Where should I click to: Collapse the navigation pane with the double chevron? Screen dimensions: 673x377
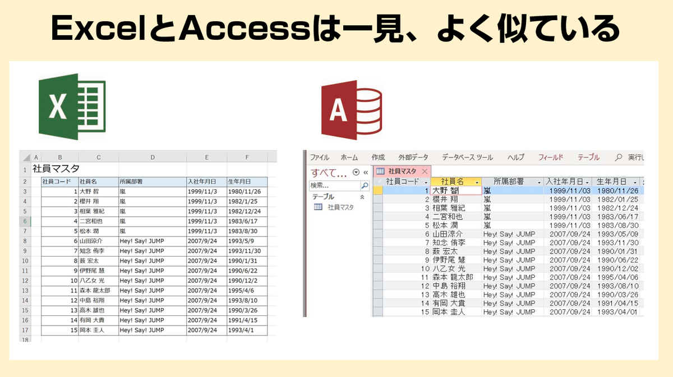(x=366, y=172)
